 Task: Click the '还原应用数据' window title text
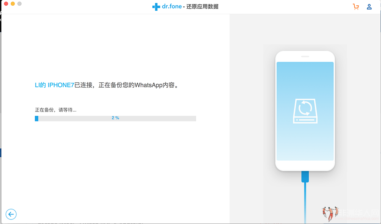pyautogui.click(x=202, y=6)
